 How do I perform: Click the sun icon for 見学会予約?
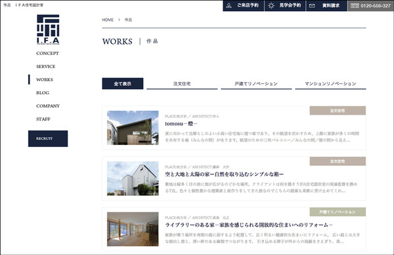pyautogui.click(x=271, y=5)
